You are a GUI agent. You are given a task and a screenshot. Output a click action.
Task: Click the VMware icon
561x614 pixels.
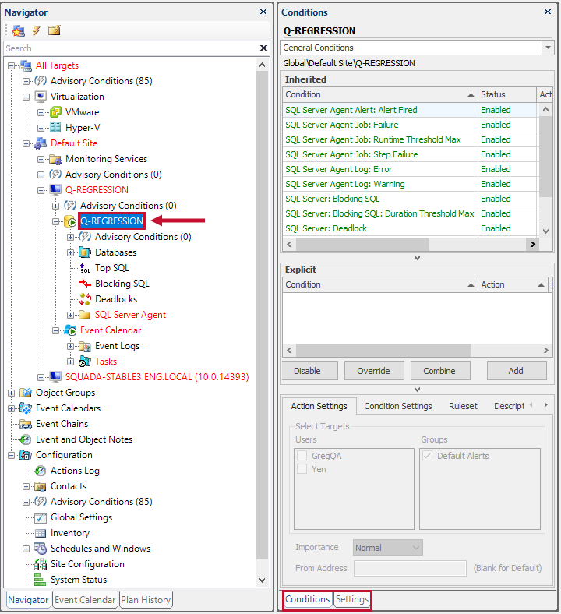coord(55,112)
